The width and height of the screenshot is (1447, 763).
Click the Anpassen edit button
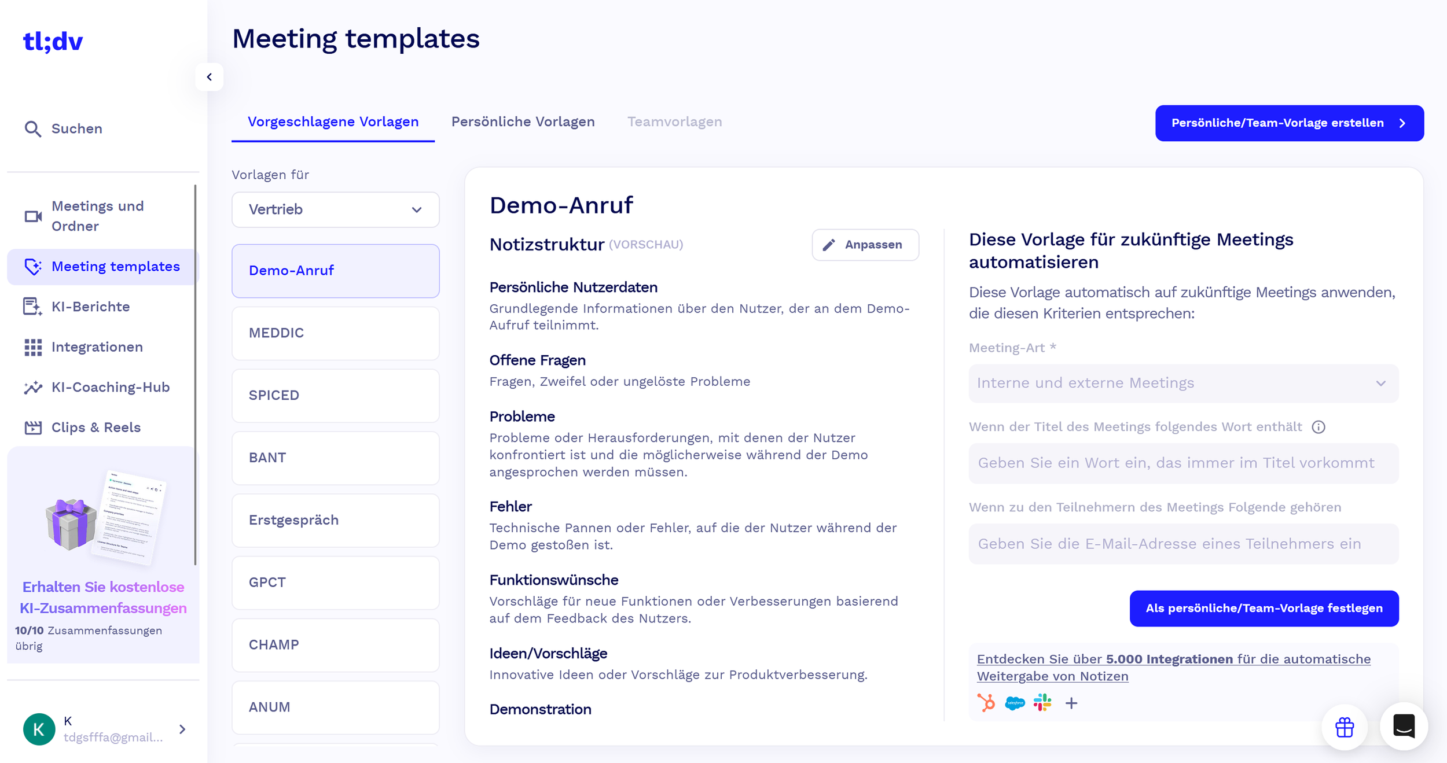[x=865, y=245]
